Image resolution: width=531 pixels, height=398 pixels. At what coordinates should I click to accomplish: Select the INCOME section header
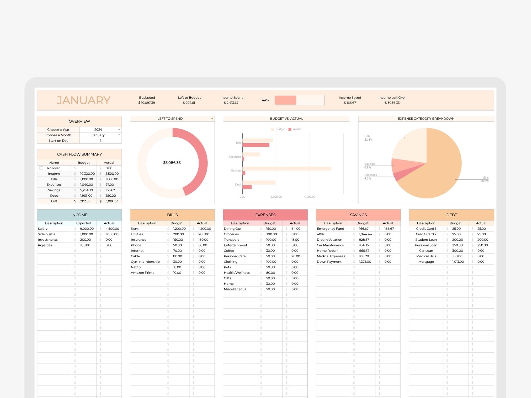[79, 215]
